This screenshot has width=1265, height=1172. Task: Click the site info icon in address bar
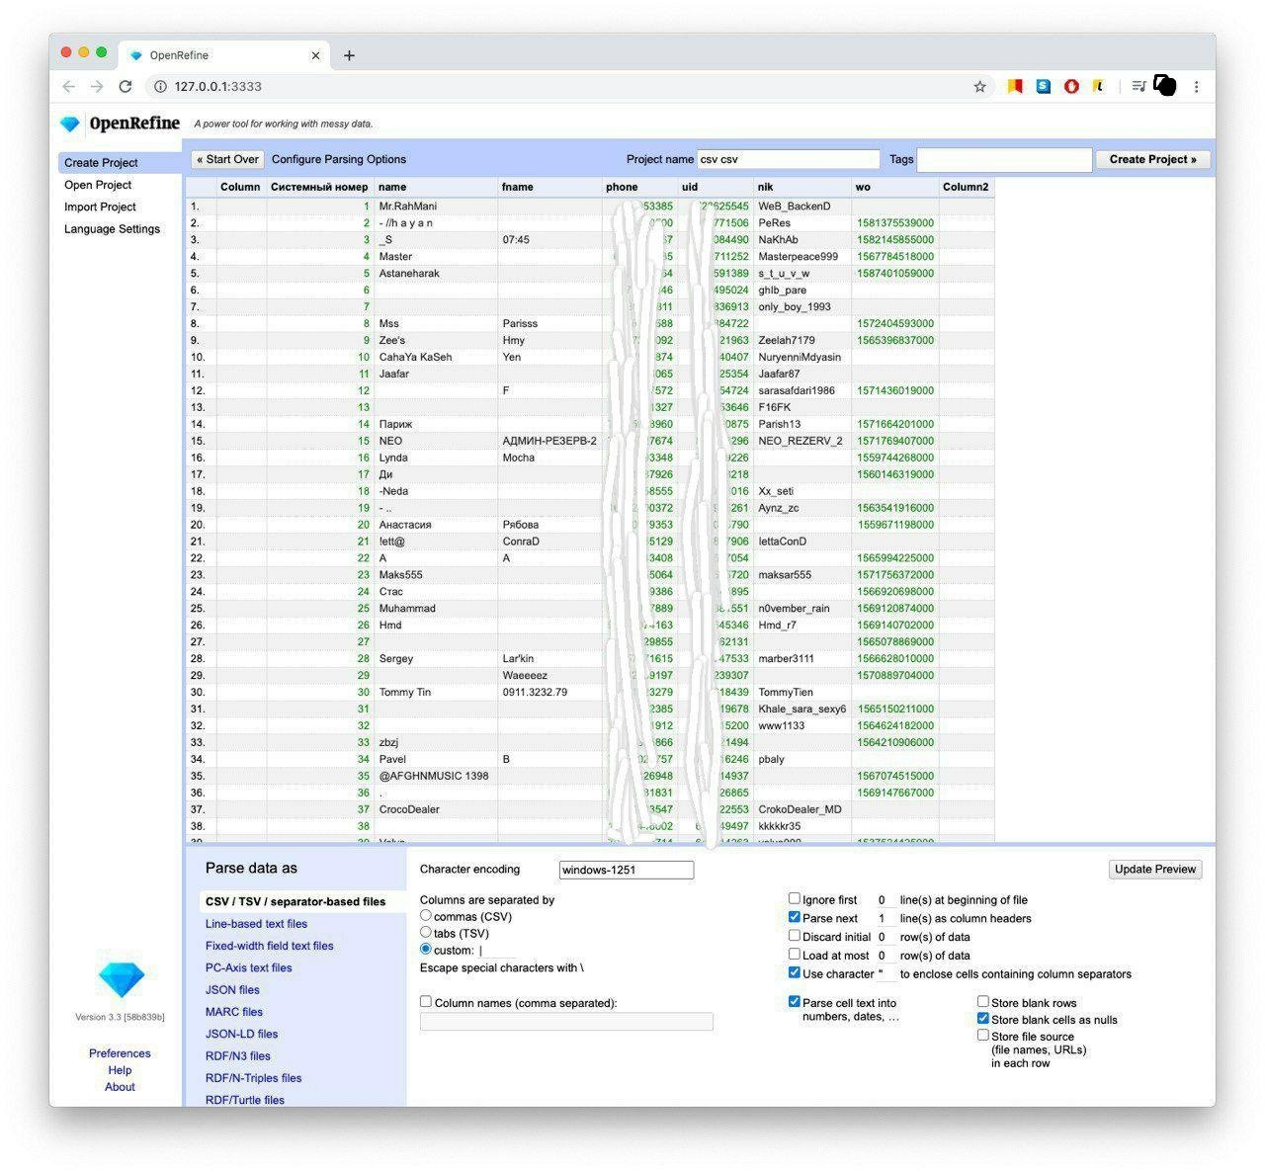point(160,87)
